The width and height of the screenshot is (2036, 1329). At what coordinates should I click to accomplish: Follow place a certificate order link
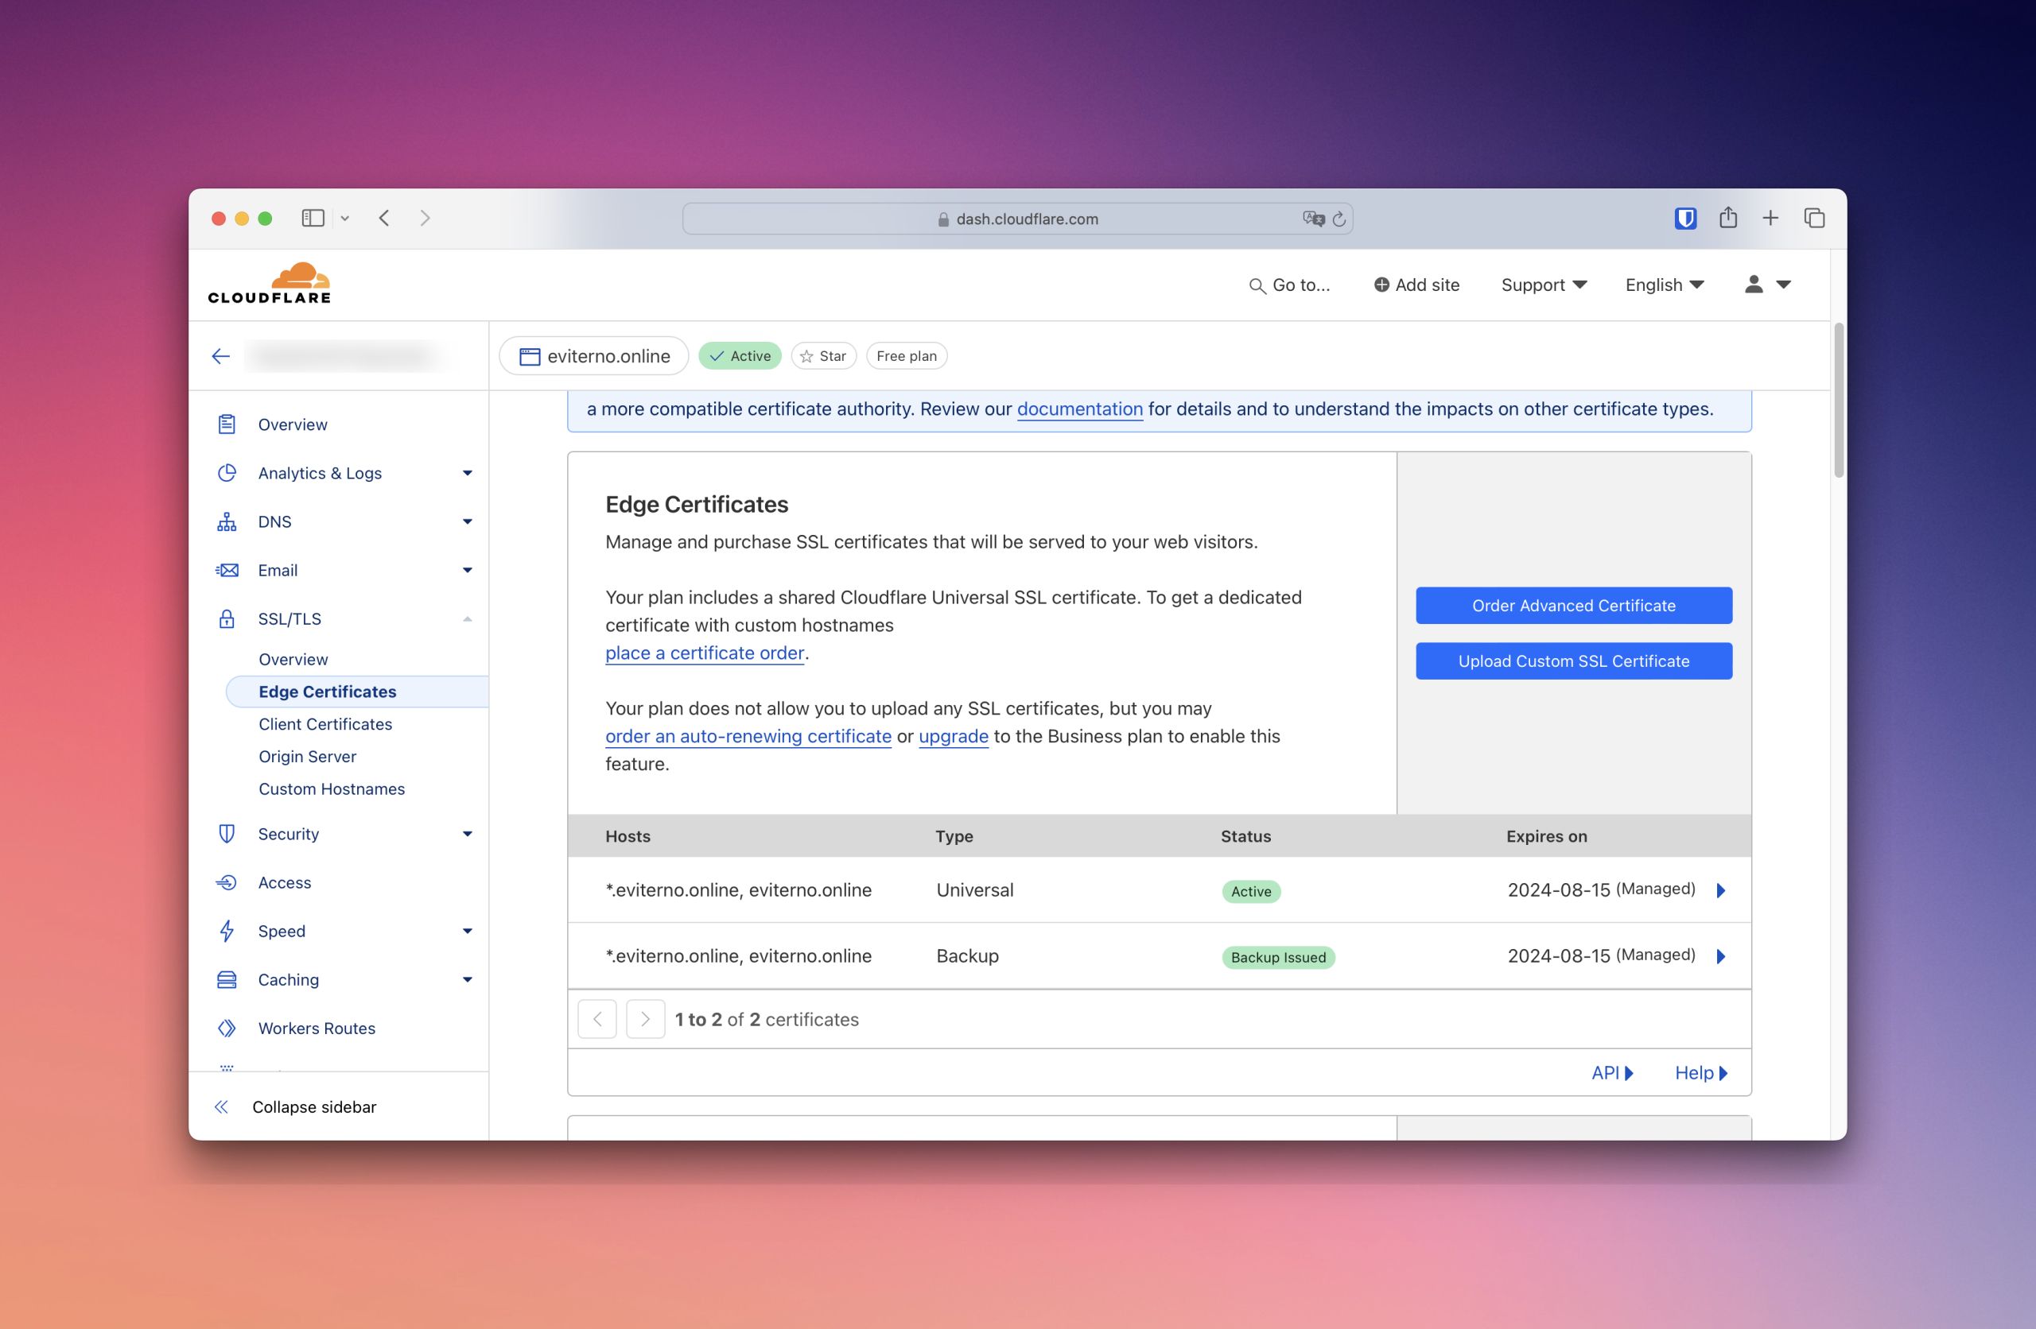[704, 653]
